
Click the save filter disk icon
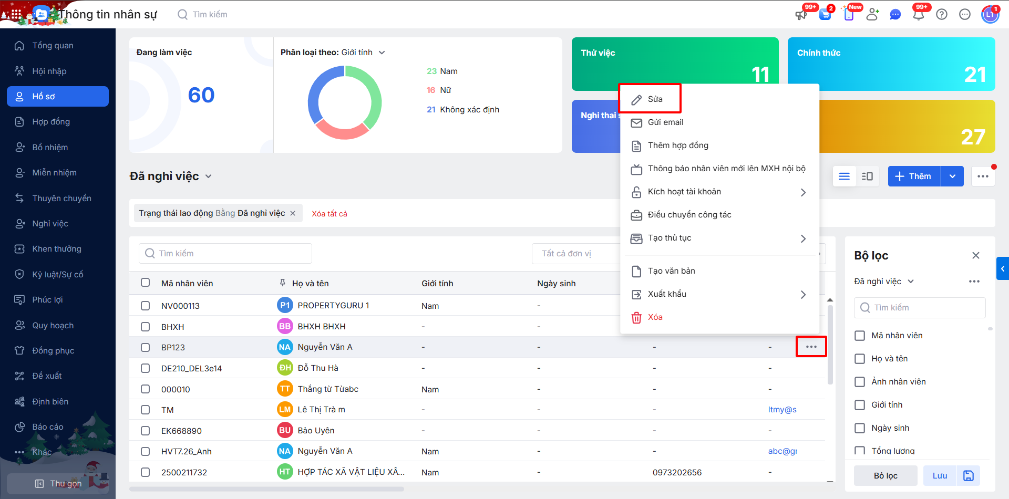coord(968,476)
